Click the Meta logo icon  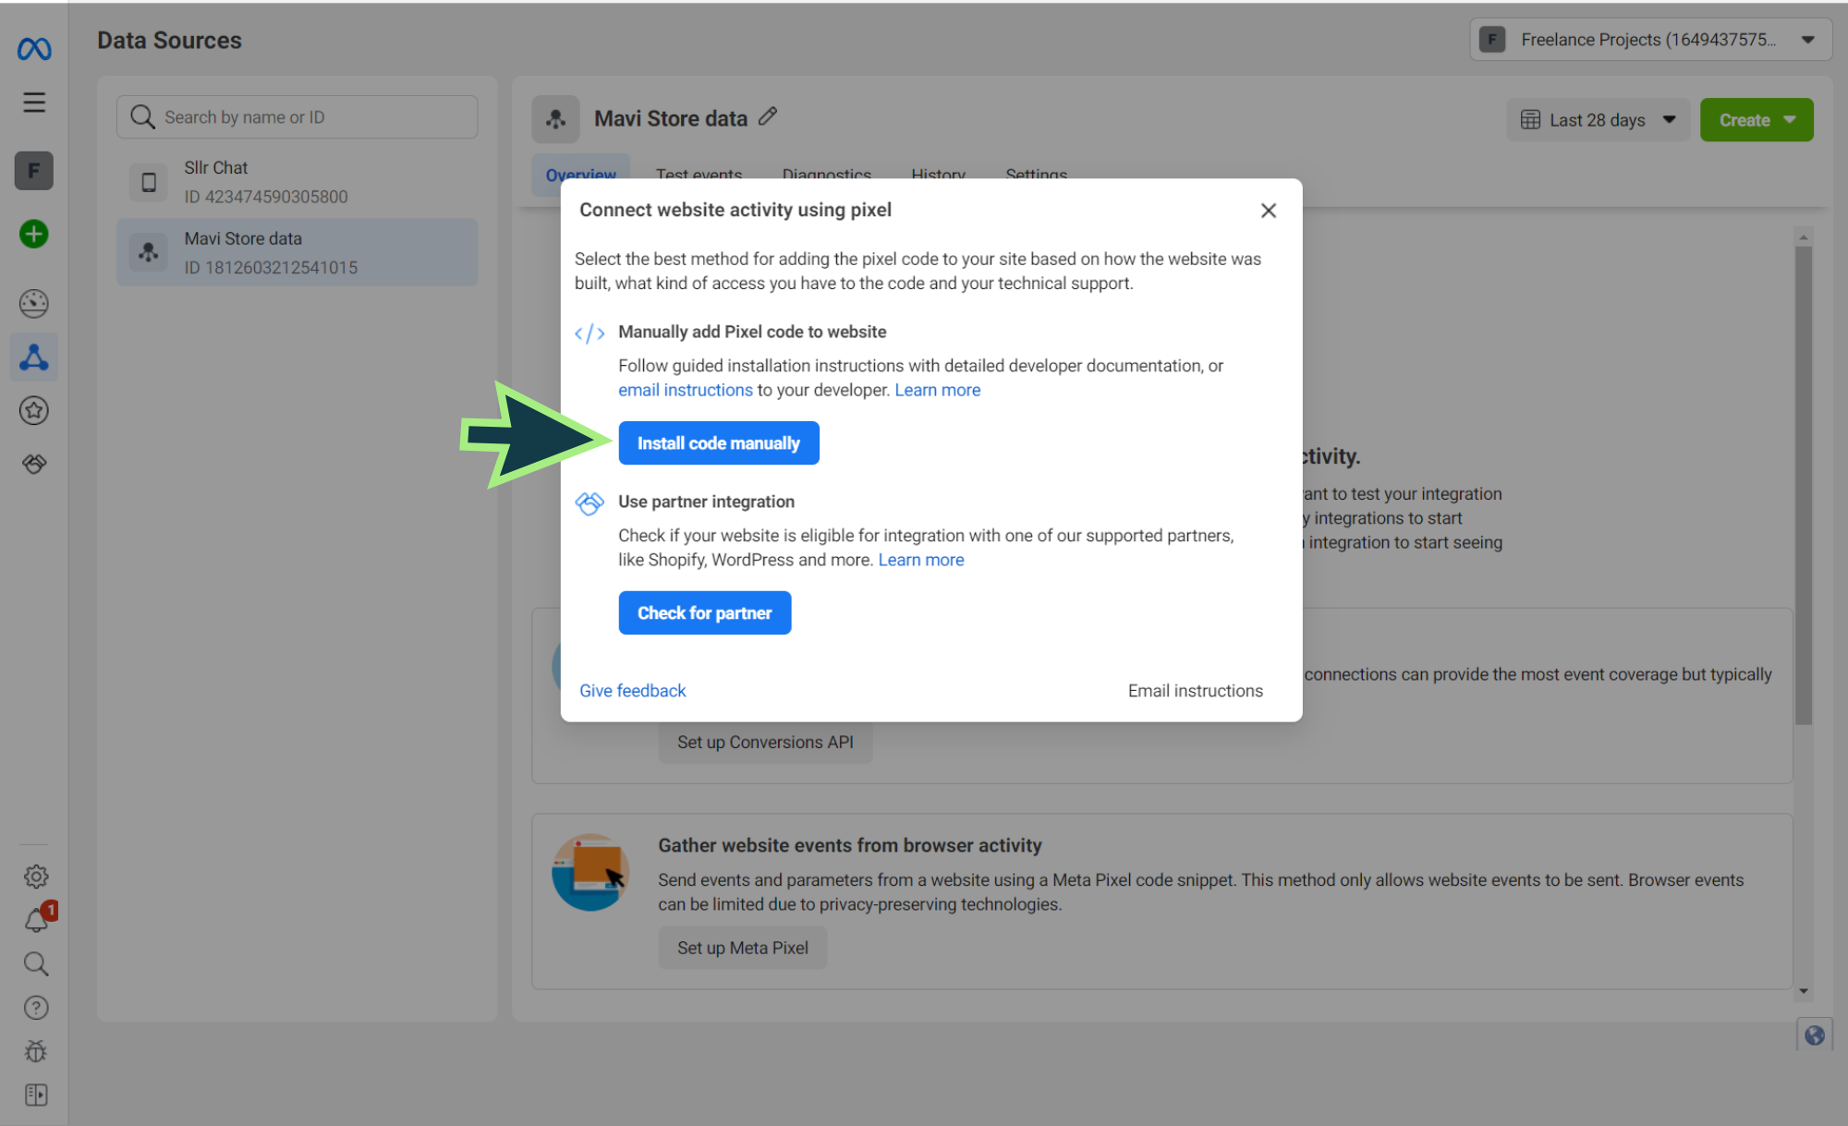34,48
